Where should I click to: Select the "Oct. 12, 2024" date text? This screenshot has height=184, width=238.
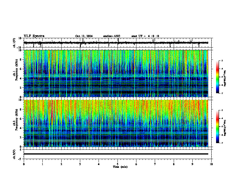pyautogui.click(x=84, y=36)
